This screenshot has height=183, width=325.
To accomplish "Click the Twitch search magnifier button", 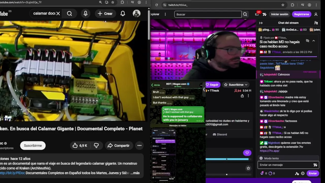I will [x=245, y=14].
